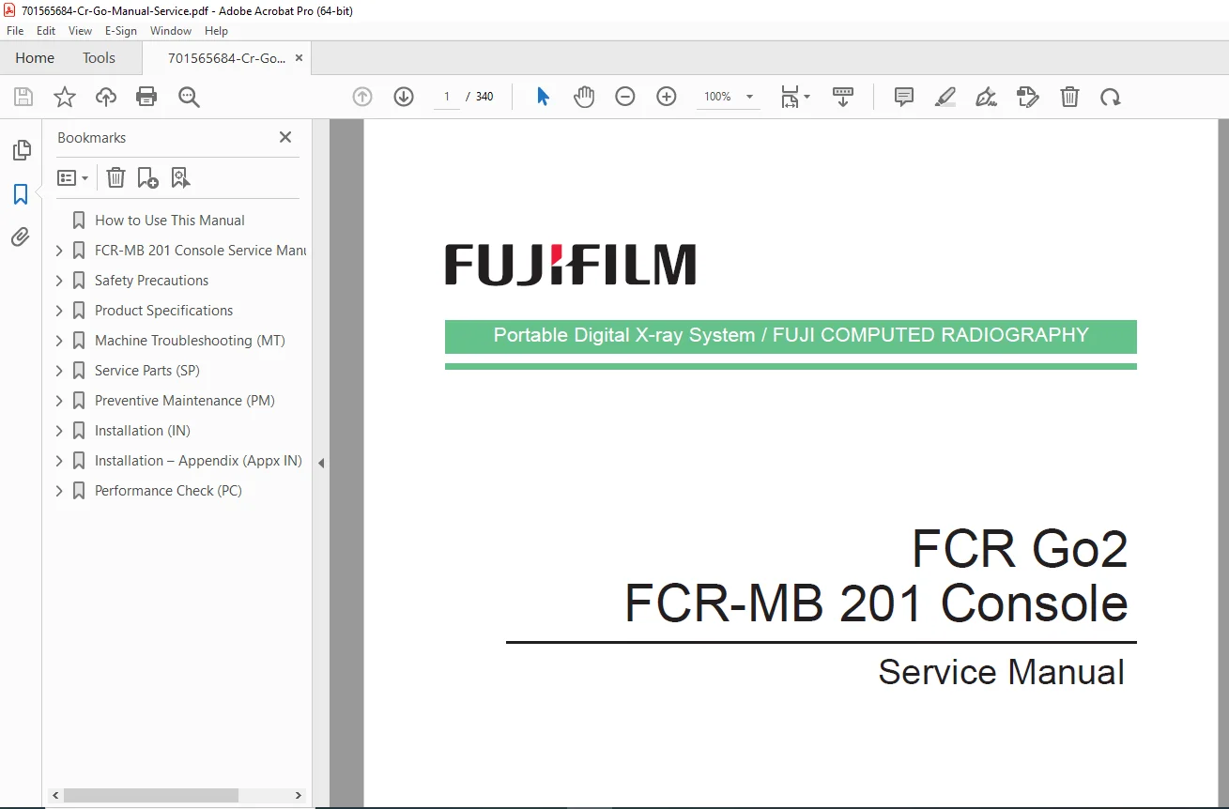Click the Bookmarks horizontal scrollbar thumb
The height and width of the screenshot is (809, 1229).
(150, 796)
